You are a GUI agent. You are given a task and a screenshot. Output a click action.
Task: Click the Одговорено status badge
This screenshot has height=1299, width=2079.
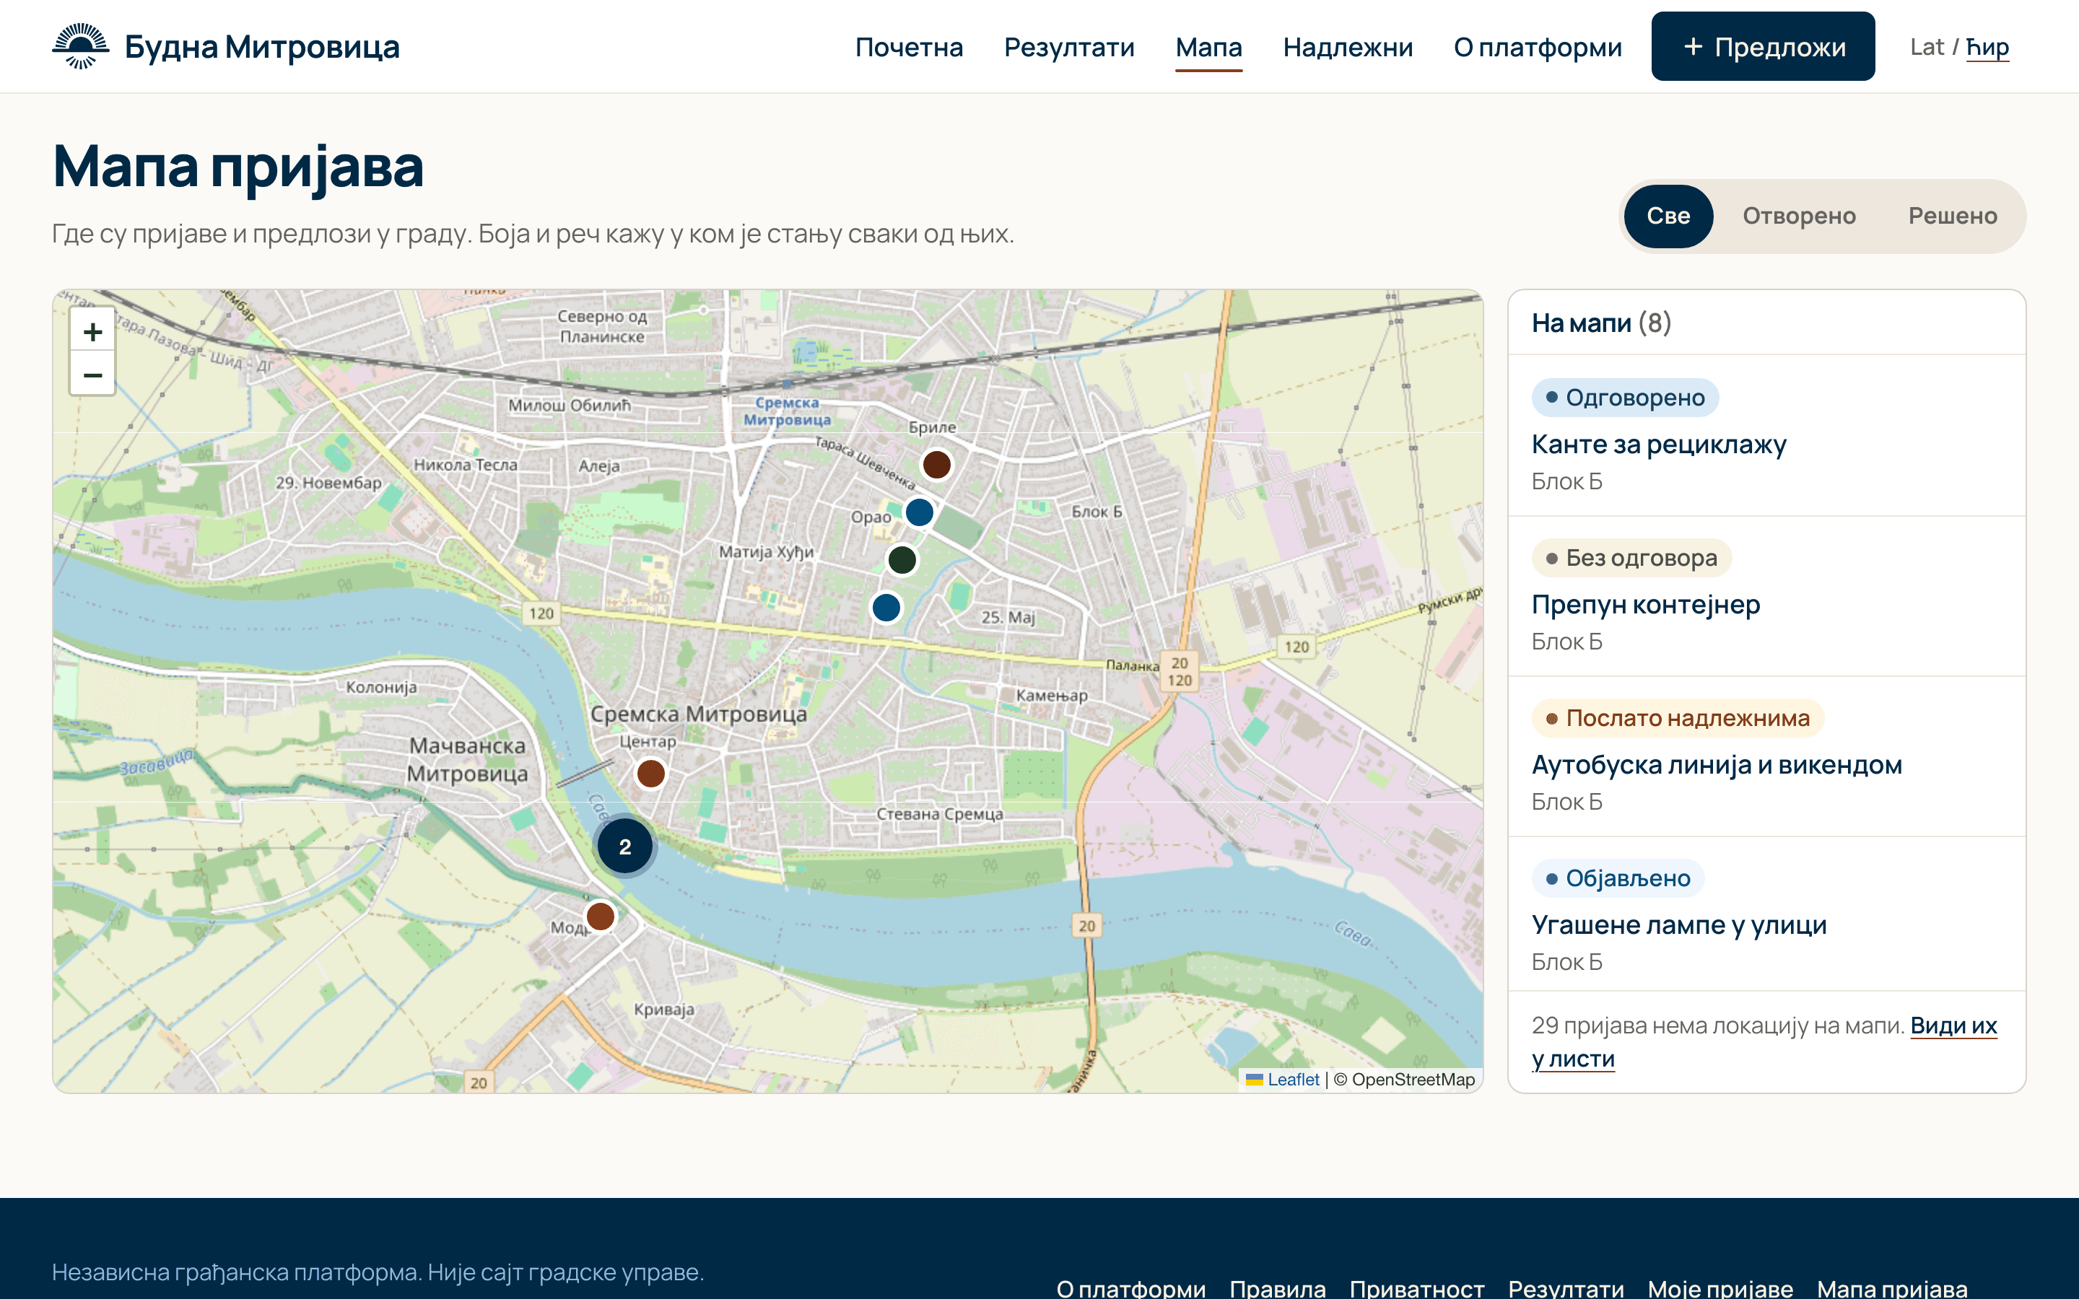1624,398
